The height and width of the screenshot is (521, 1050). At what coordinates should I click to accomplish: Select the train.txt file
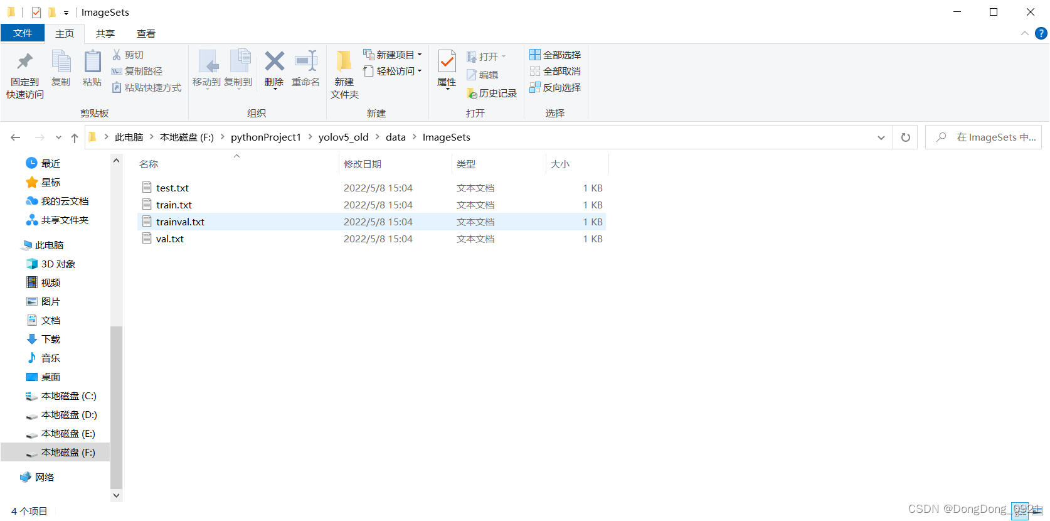(371, 205)
